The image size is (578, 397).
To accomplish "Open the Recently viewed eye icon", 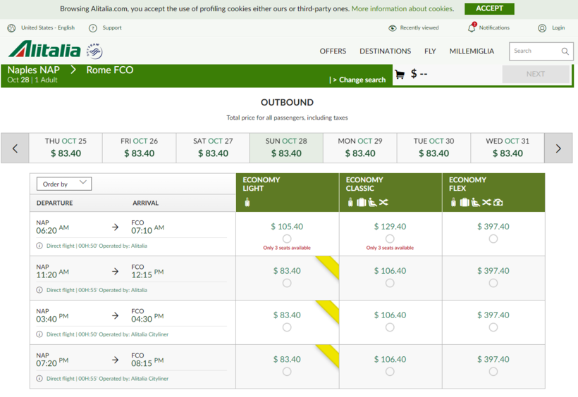I will coord(393,28).
